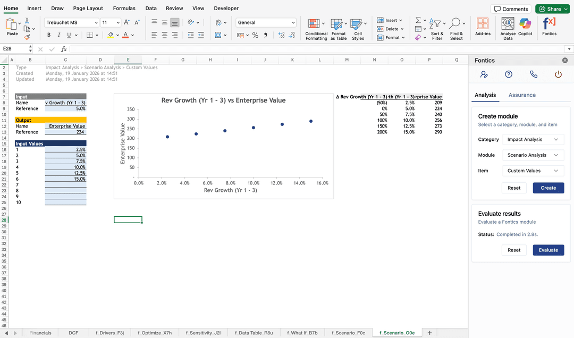Toggle Top Align for cells
The image size is (574, 338).
(x=155, y=22)
